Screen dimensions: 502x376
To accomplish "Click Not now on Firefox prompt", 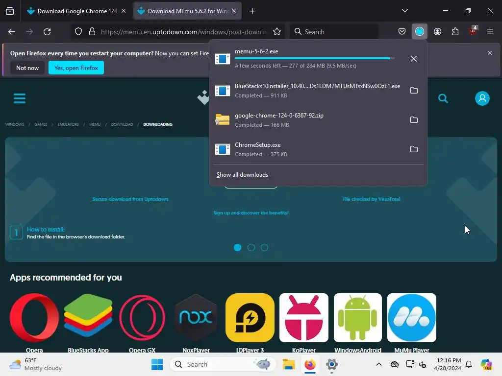I will click(27, 68).
